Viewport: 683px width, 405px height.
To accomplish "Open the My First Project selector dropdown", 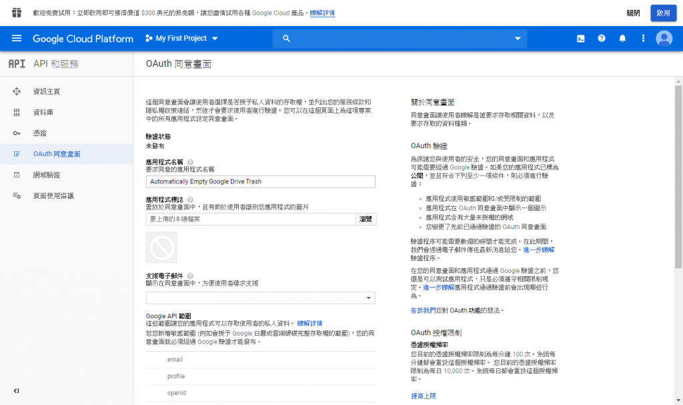I will tap(181, 38).
